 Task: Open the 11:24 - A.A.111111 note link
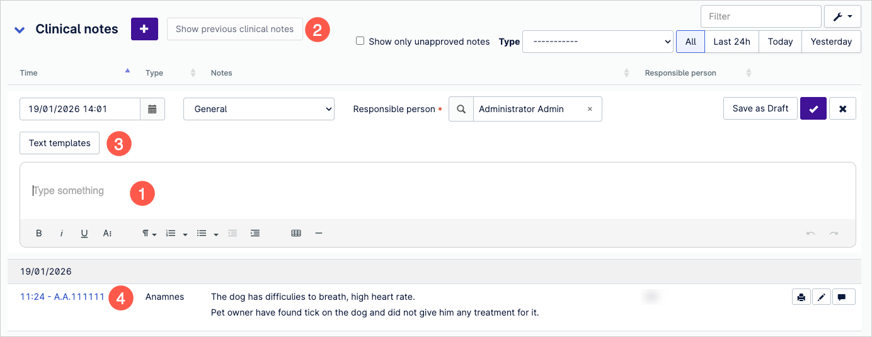pos(62,297)
